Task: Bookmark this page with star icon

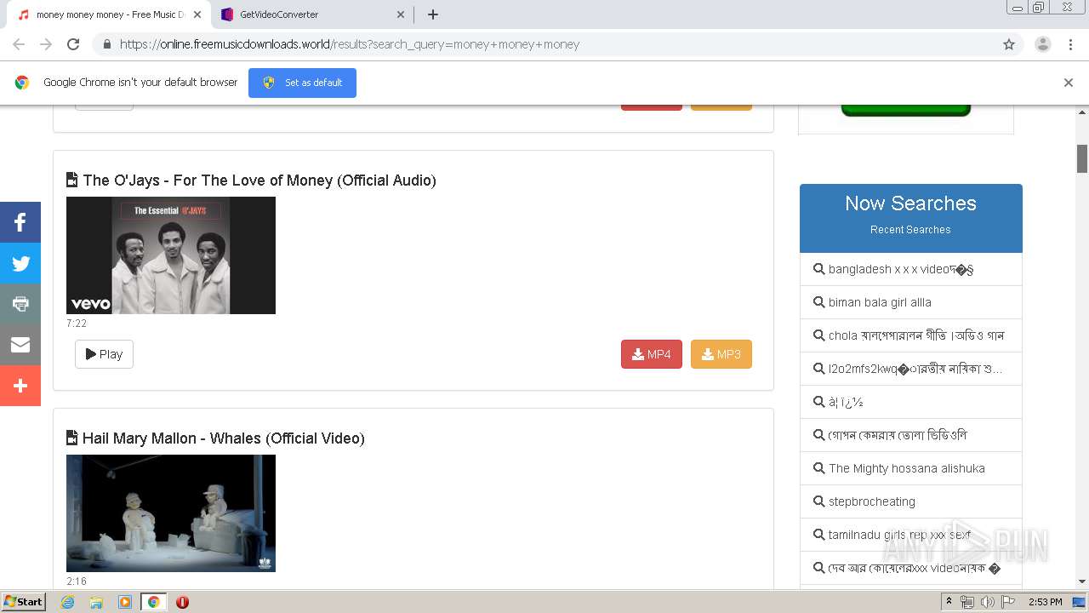Action: [1009, 44]
